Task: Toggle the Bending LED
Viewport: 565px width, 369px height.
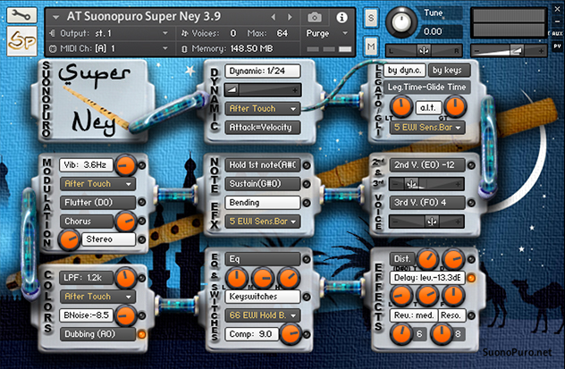Action: (307, 203)
